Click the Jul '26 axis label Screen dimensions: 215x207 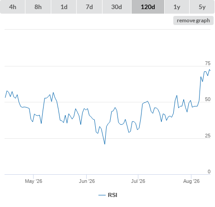tap(138, 181)
